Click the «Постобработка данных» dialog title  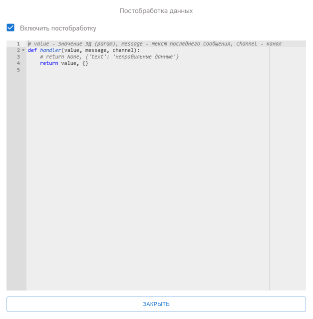point(156,10)
